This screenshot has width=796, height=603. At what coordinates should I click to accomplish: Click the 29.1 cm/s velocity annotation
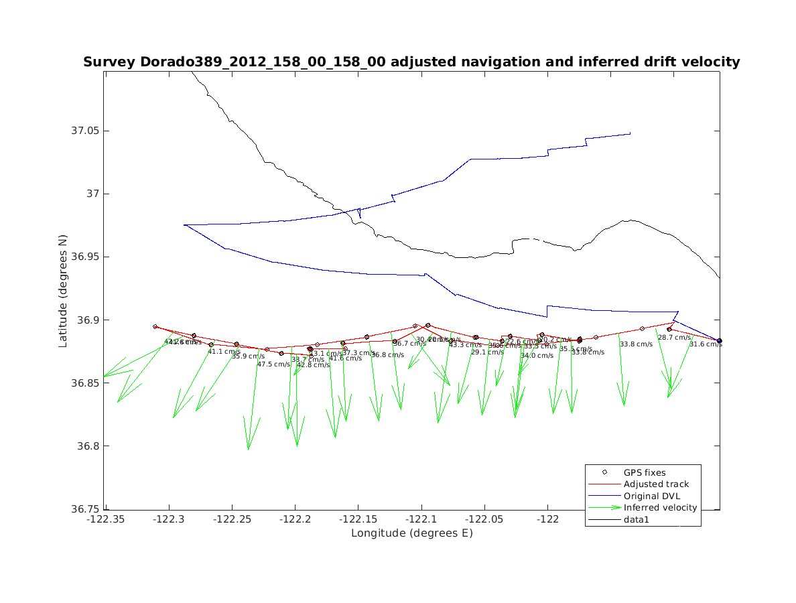pos(487,352)
